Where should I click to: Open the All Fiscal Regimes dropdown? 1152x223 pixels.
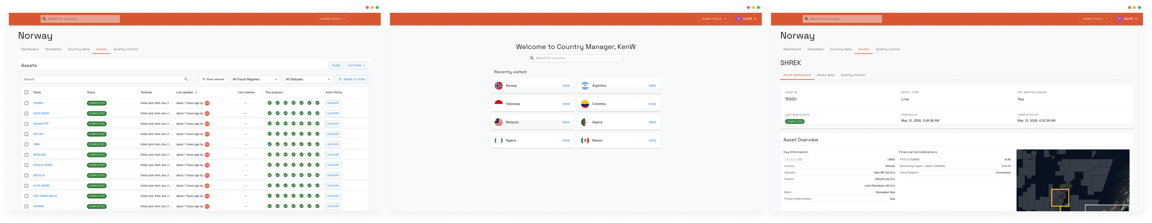[255, 79]
